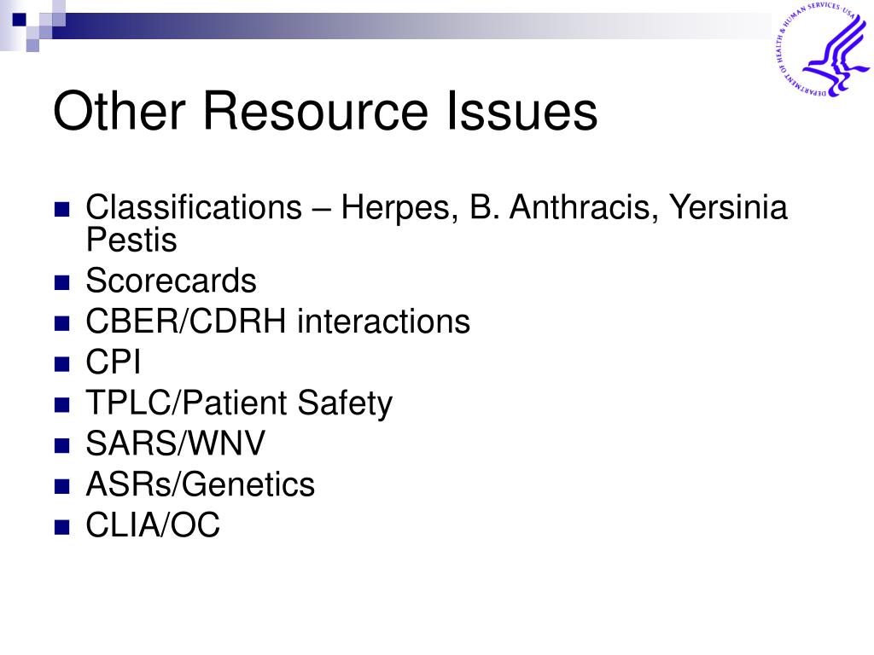Click the TPLC/Patient Safety text
The width and height of the screenshot is (874, 655).
(x=239, y=403)
